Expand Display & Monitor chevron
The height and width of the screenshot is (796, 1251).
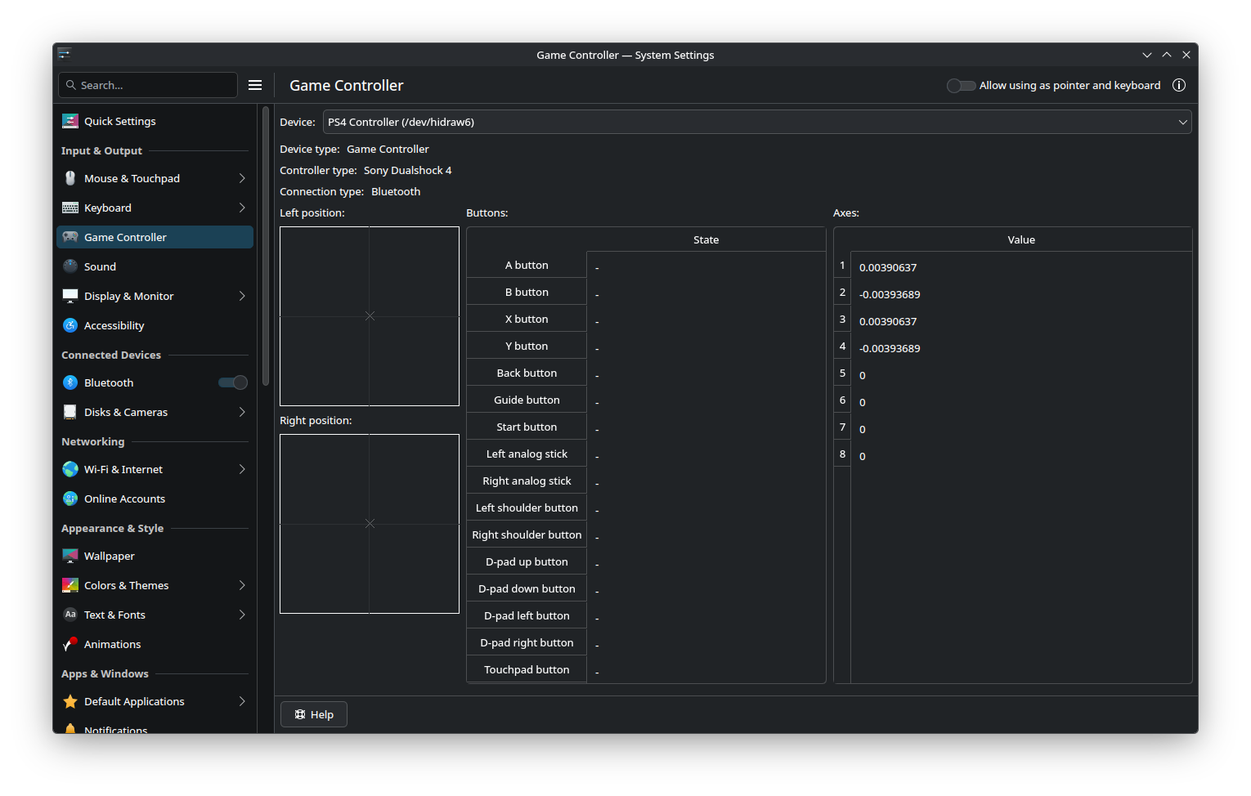pyautogui.click(x=242, y=296)
